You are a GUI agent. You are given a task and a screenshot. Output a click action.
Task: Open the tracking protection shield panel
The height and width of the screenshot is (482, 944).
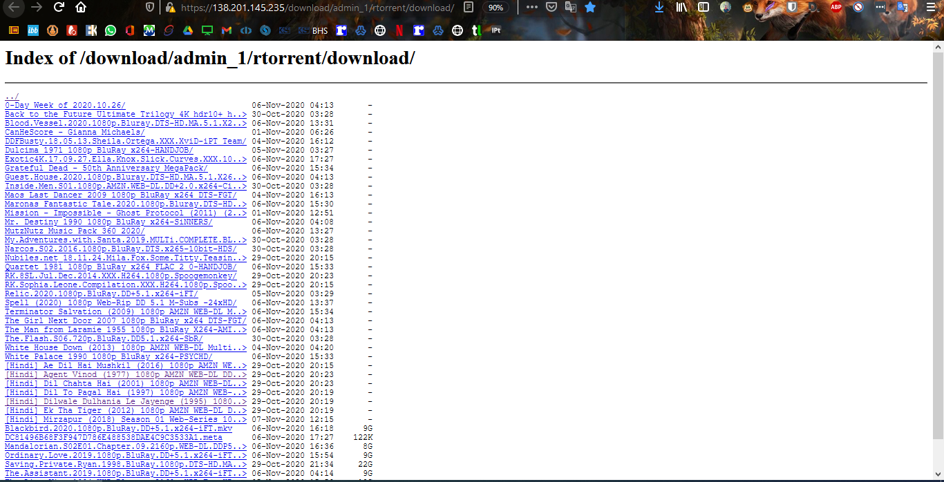150,8
